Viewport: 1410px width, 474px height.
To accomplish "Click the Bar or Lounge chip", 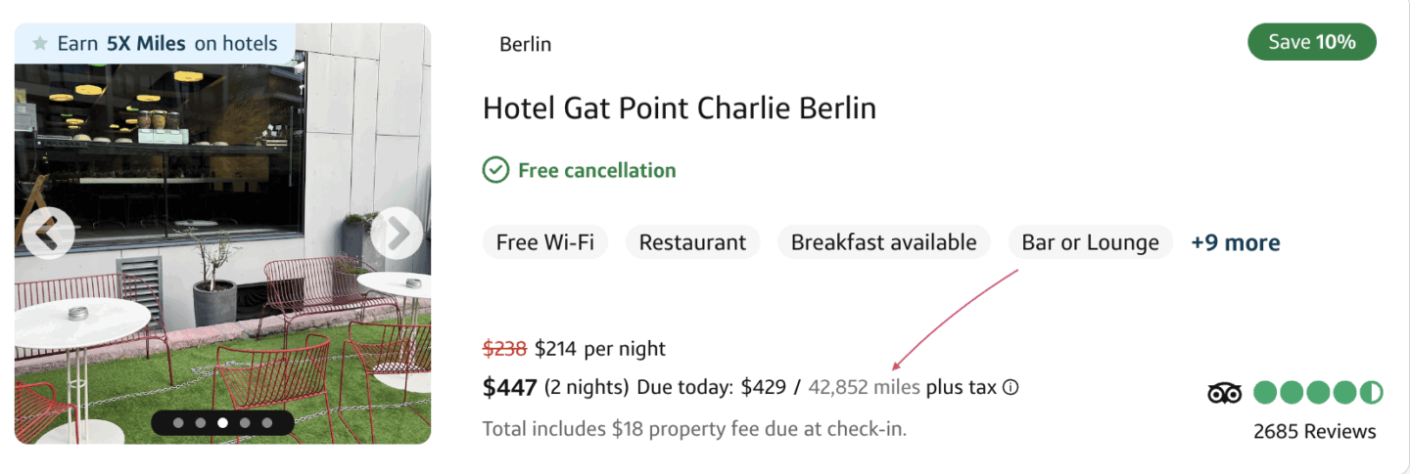I will point(1090,242).
